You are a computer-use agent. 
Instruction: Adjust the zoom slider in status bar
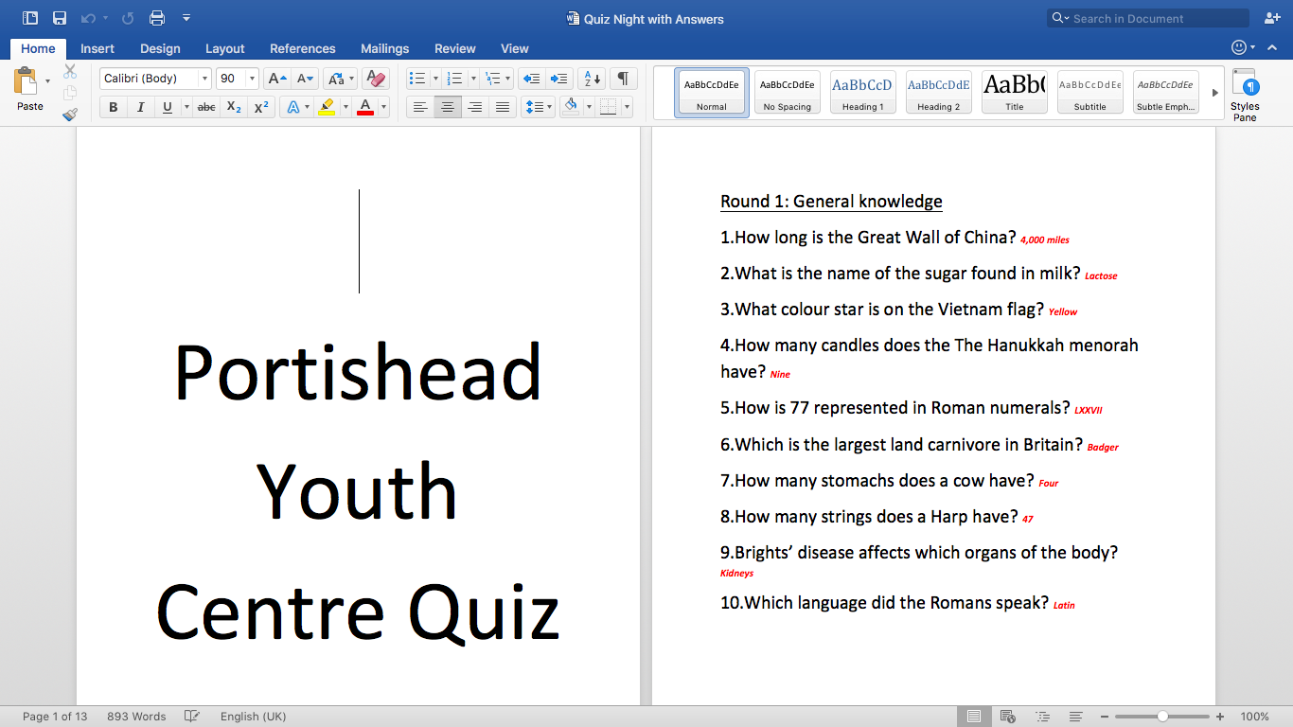click(x=1162, y=717)
